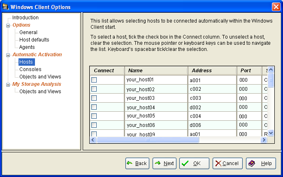This screenshot has width=283, height=177.
Task: Click the Options heading in the tree
Action: [x=21, y=25]
